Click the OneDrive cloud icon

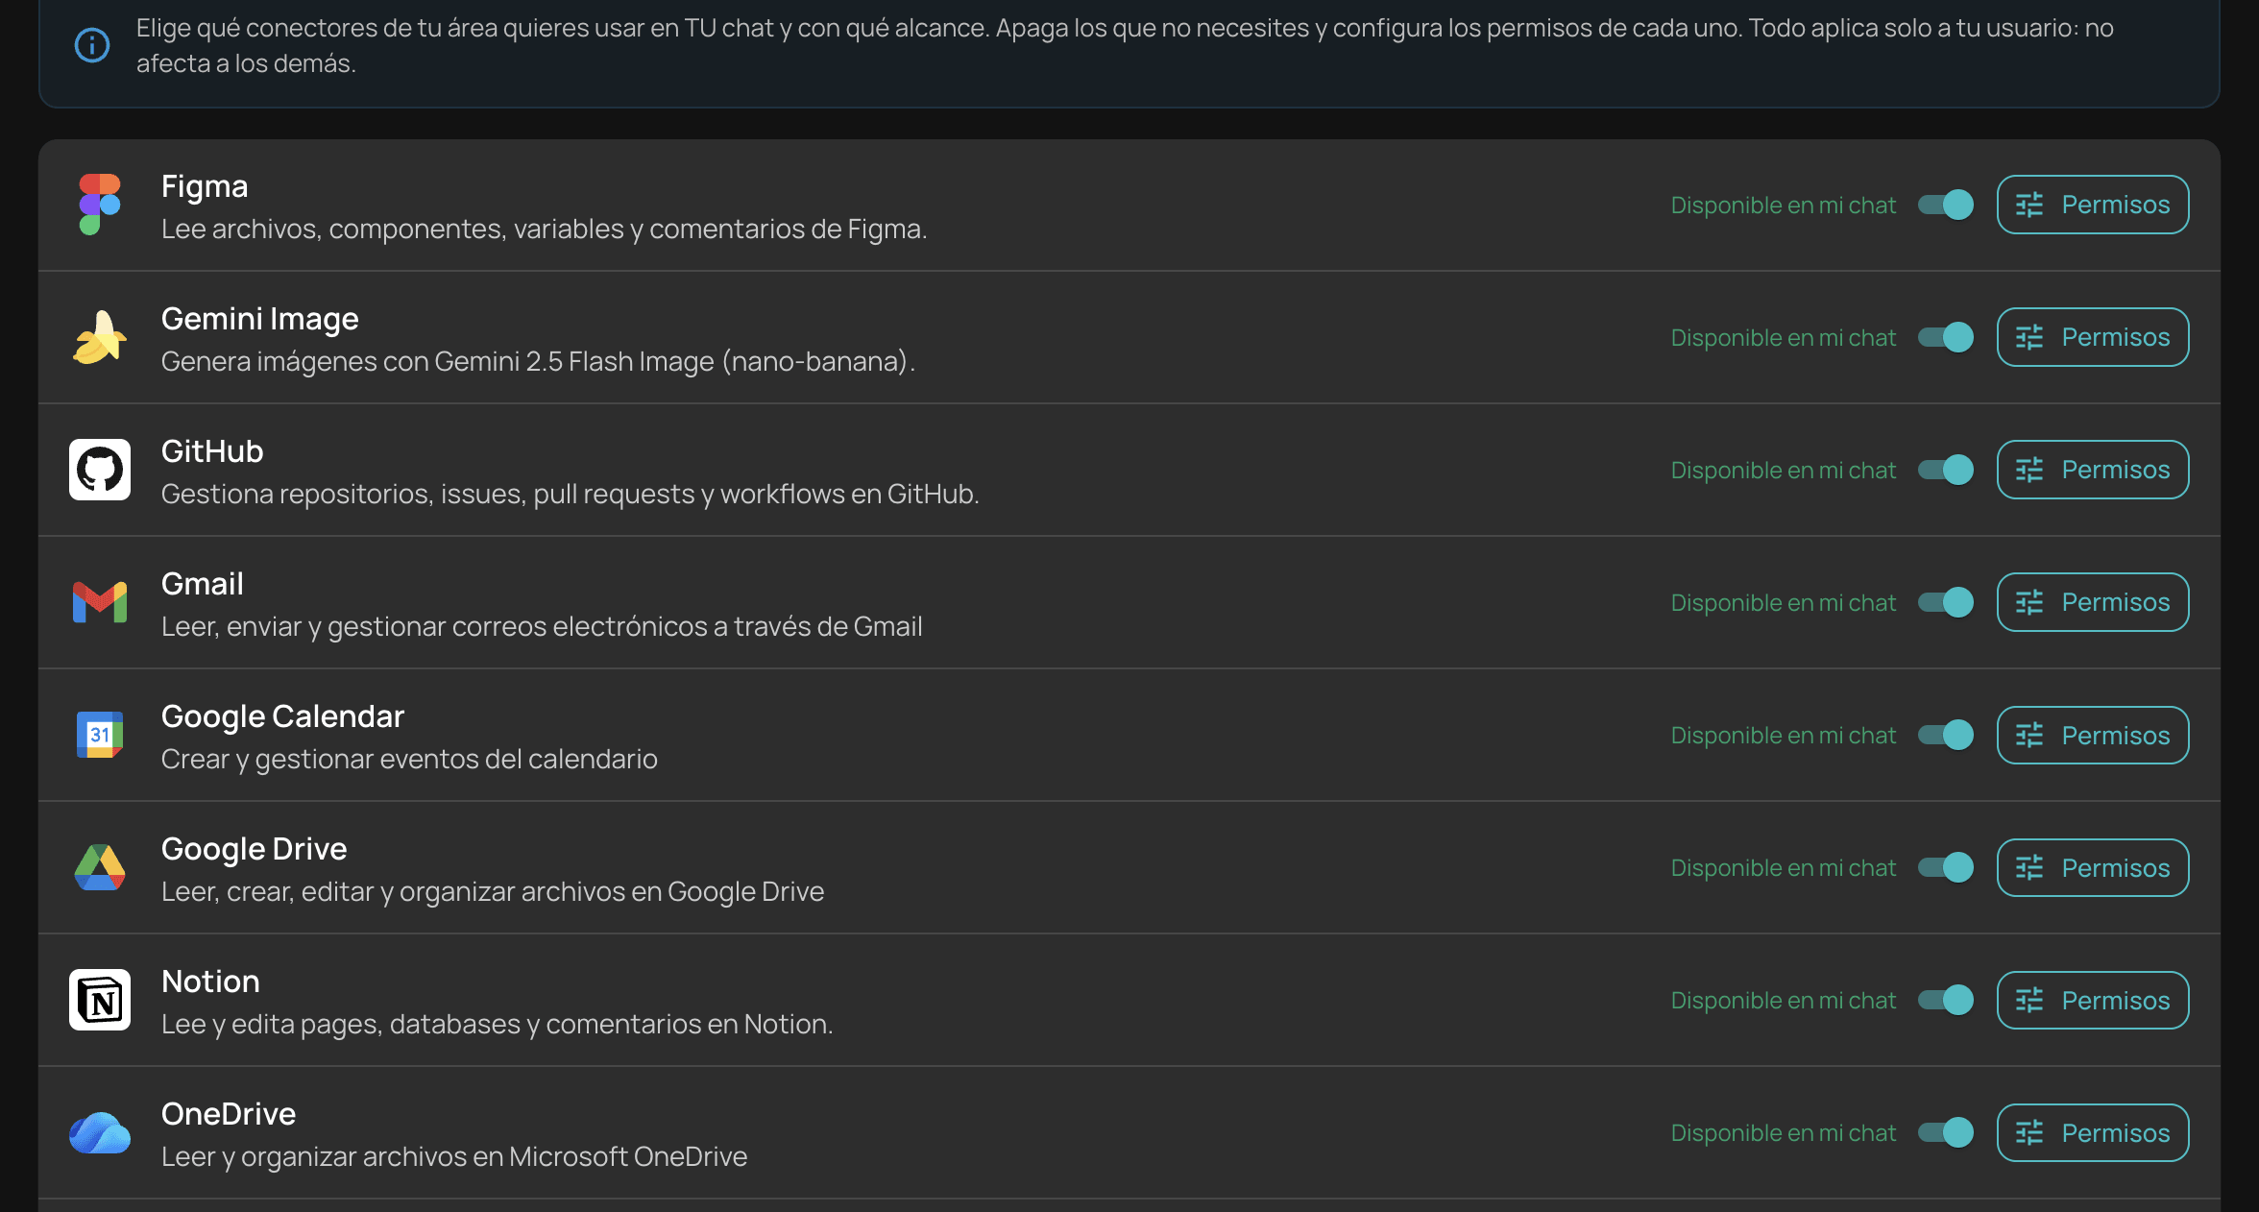pyautogui.click(x=100, y=1132)
